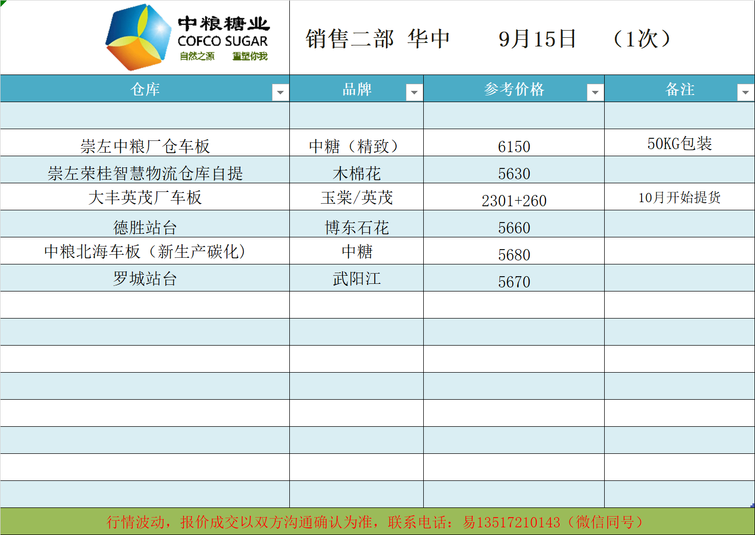Select the 中粮北海车板 warehouse cell
This screenshot has width=755, height=535.
(x=145, y=251)
